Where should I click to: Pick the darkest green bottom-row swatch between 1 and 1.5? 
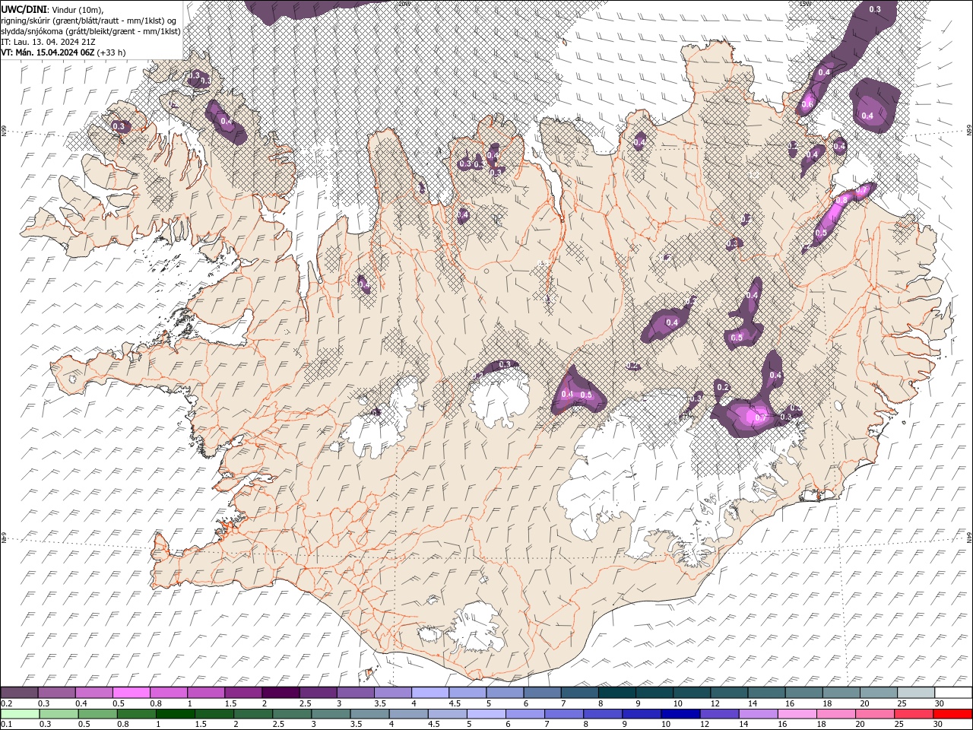tap(175, 714)
